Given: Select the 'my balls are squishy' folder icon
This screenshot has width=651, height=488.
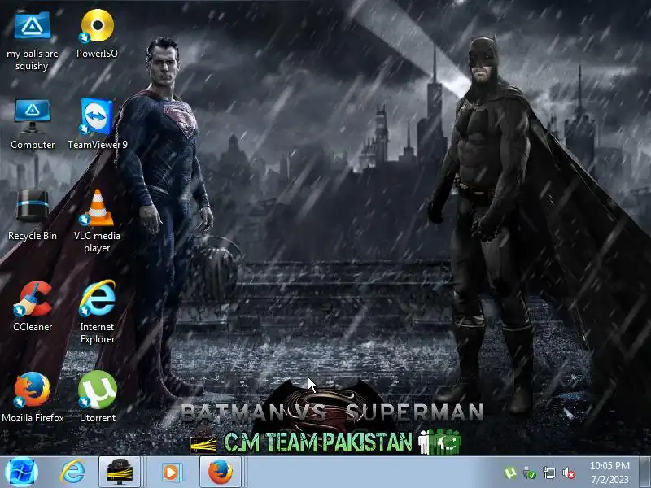Looking at the screenshot, I should pyautogui.click(x=33, y=25).
